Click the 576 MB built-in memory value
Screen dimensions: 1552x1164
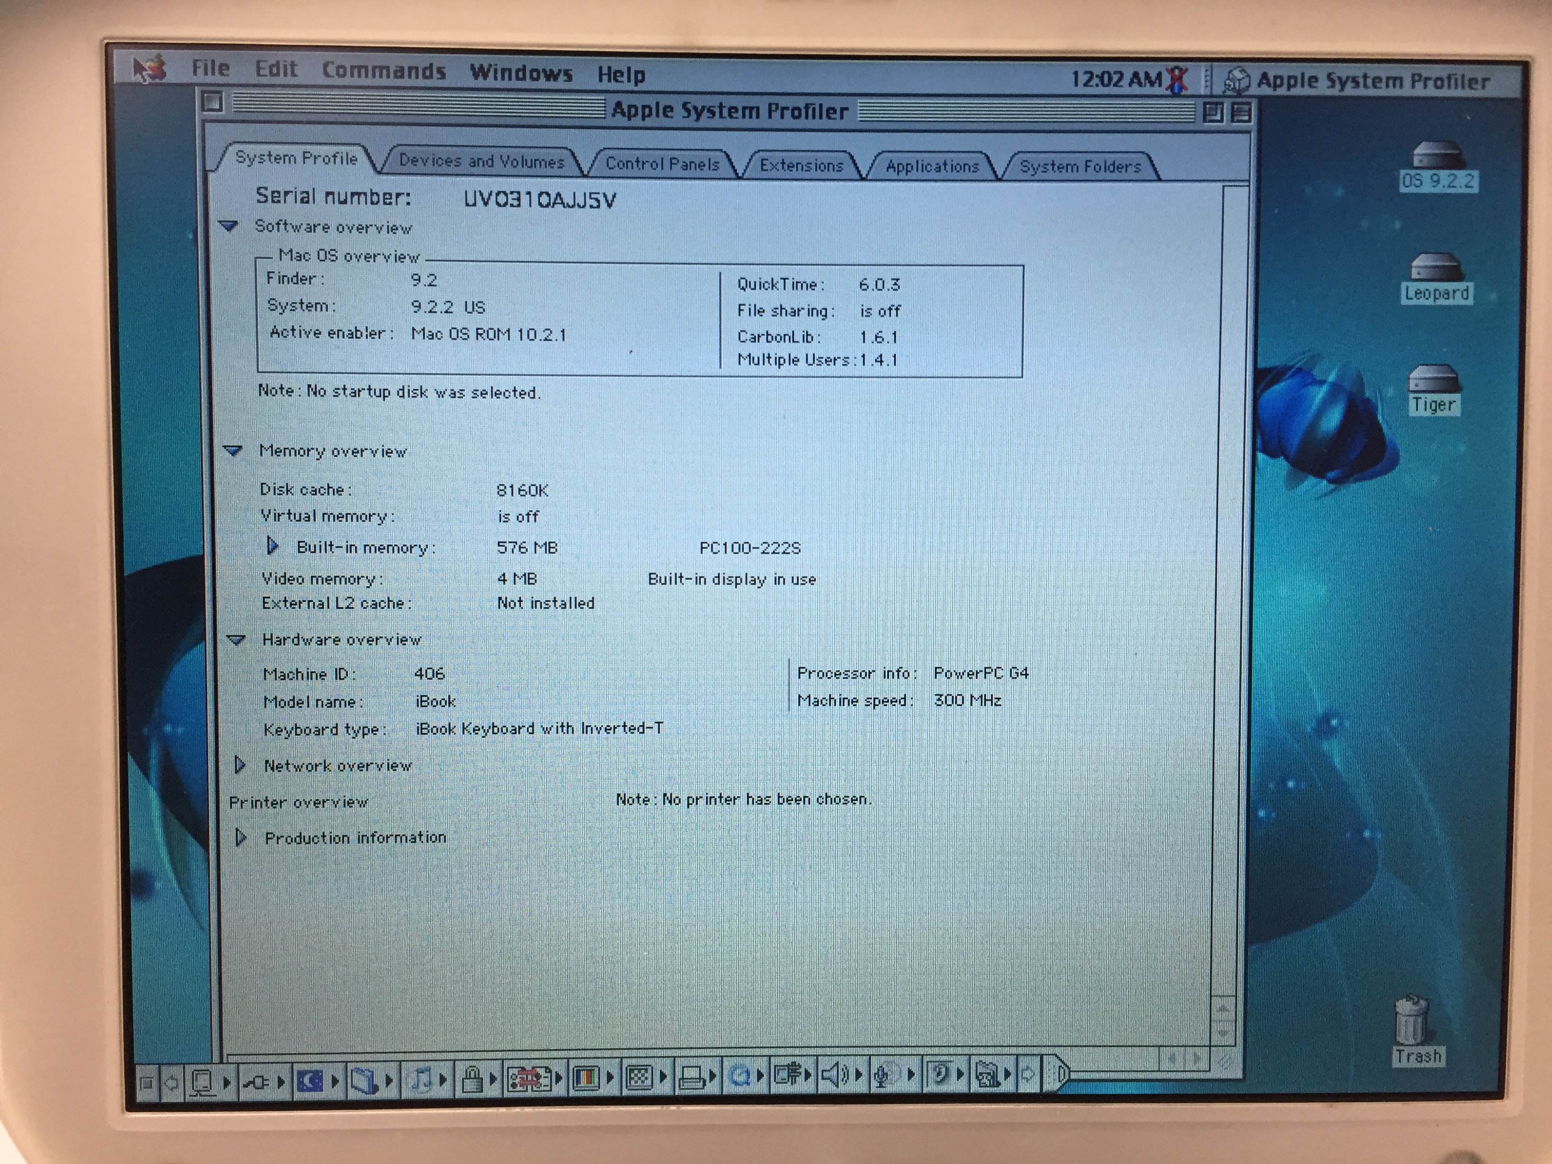tap(527, 547)
